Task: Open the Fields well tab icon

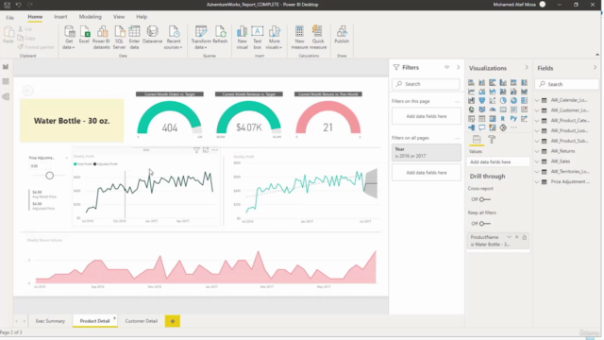Action: tap(477, 140)
